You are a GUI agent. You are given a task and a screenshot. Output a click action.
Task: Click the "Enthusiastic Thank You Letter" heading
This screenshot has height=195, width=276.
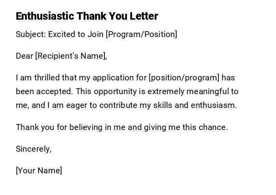[x=87, y=16]
